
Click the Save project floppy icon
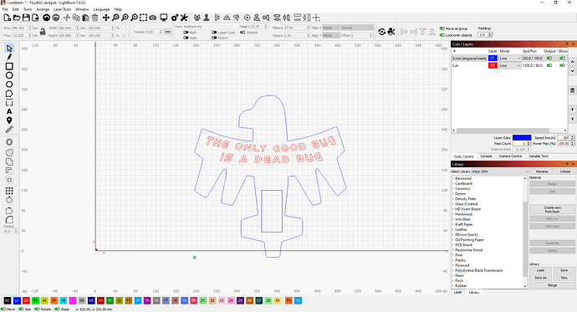pyautogui.click(x=26, y=18)
